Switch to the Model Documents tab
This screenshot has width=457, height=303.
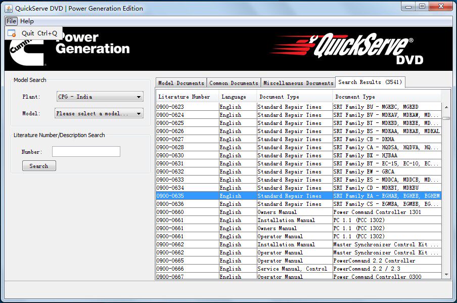[x=181, y=82]
